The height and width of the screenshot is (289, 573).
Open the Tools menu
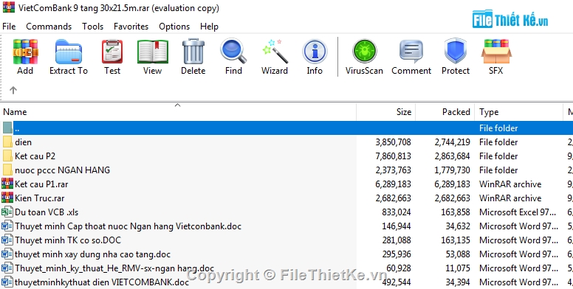pos(92,27)
